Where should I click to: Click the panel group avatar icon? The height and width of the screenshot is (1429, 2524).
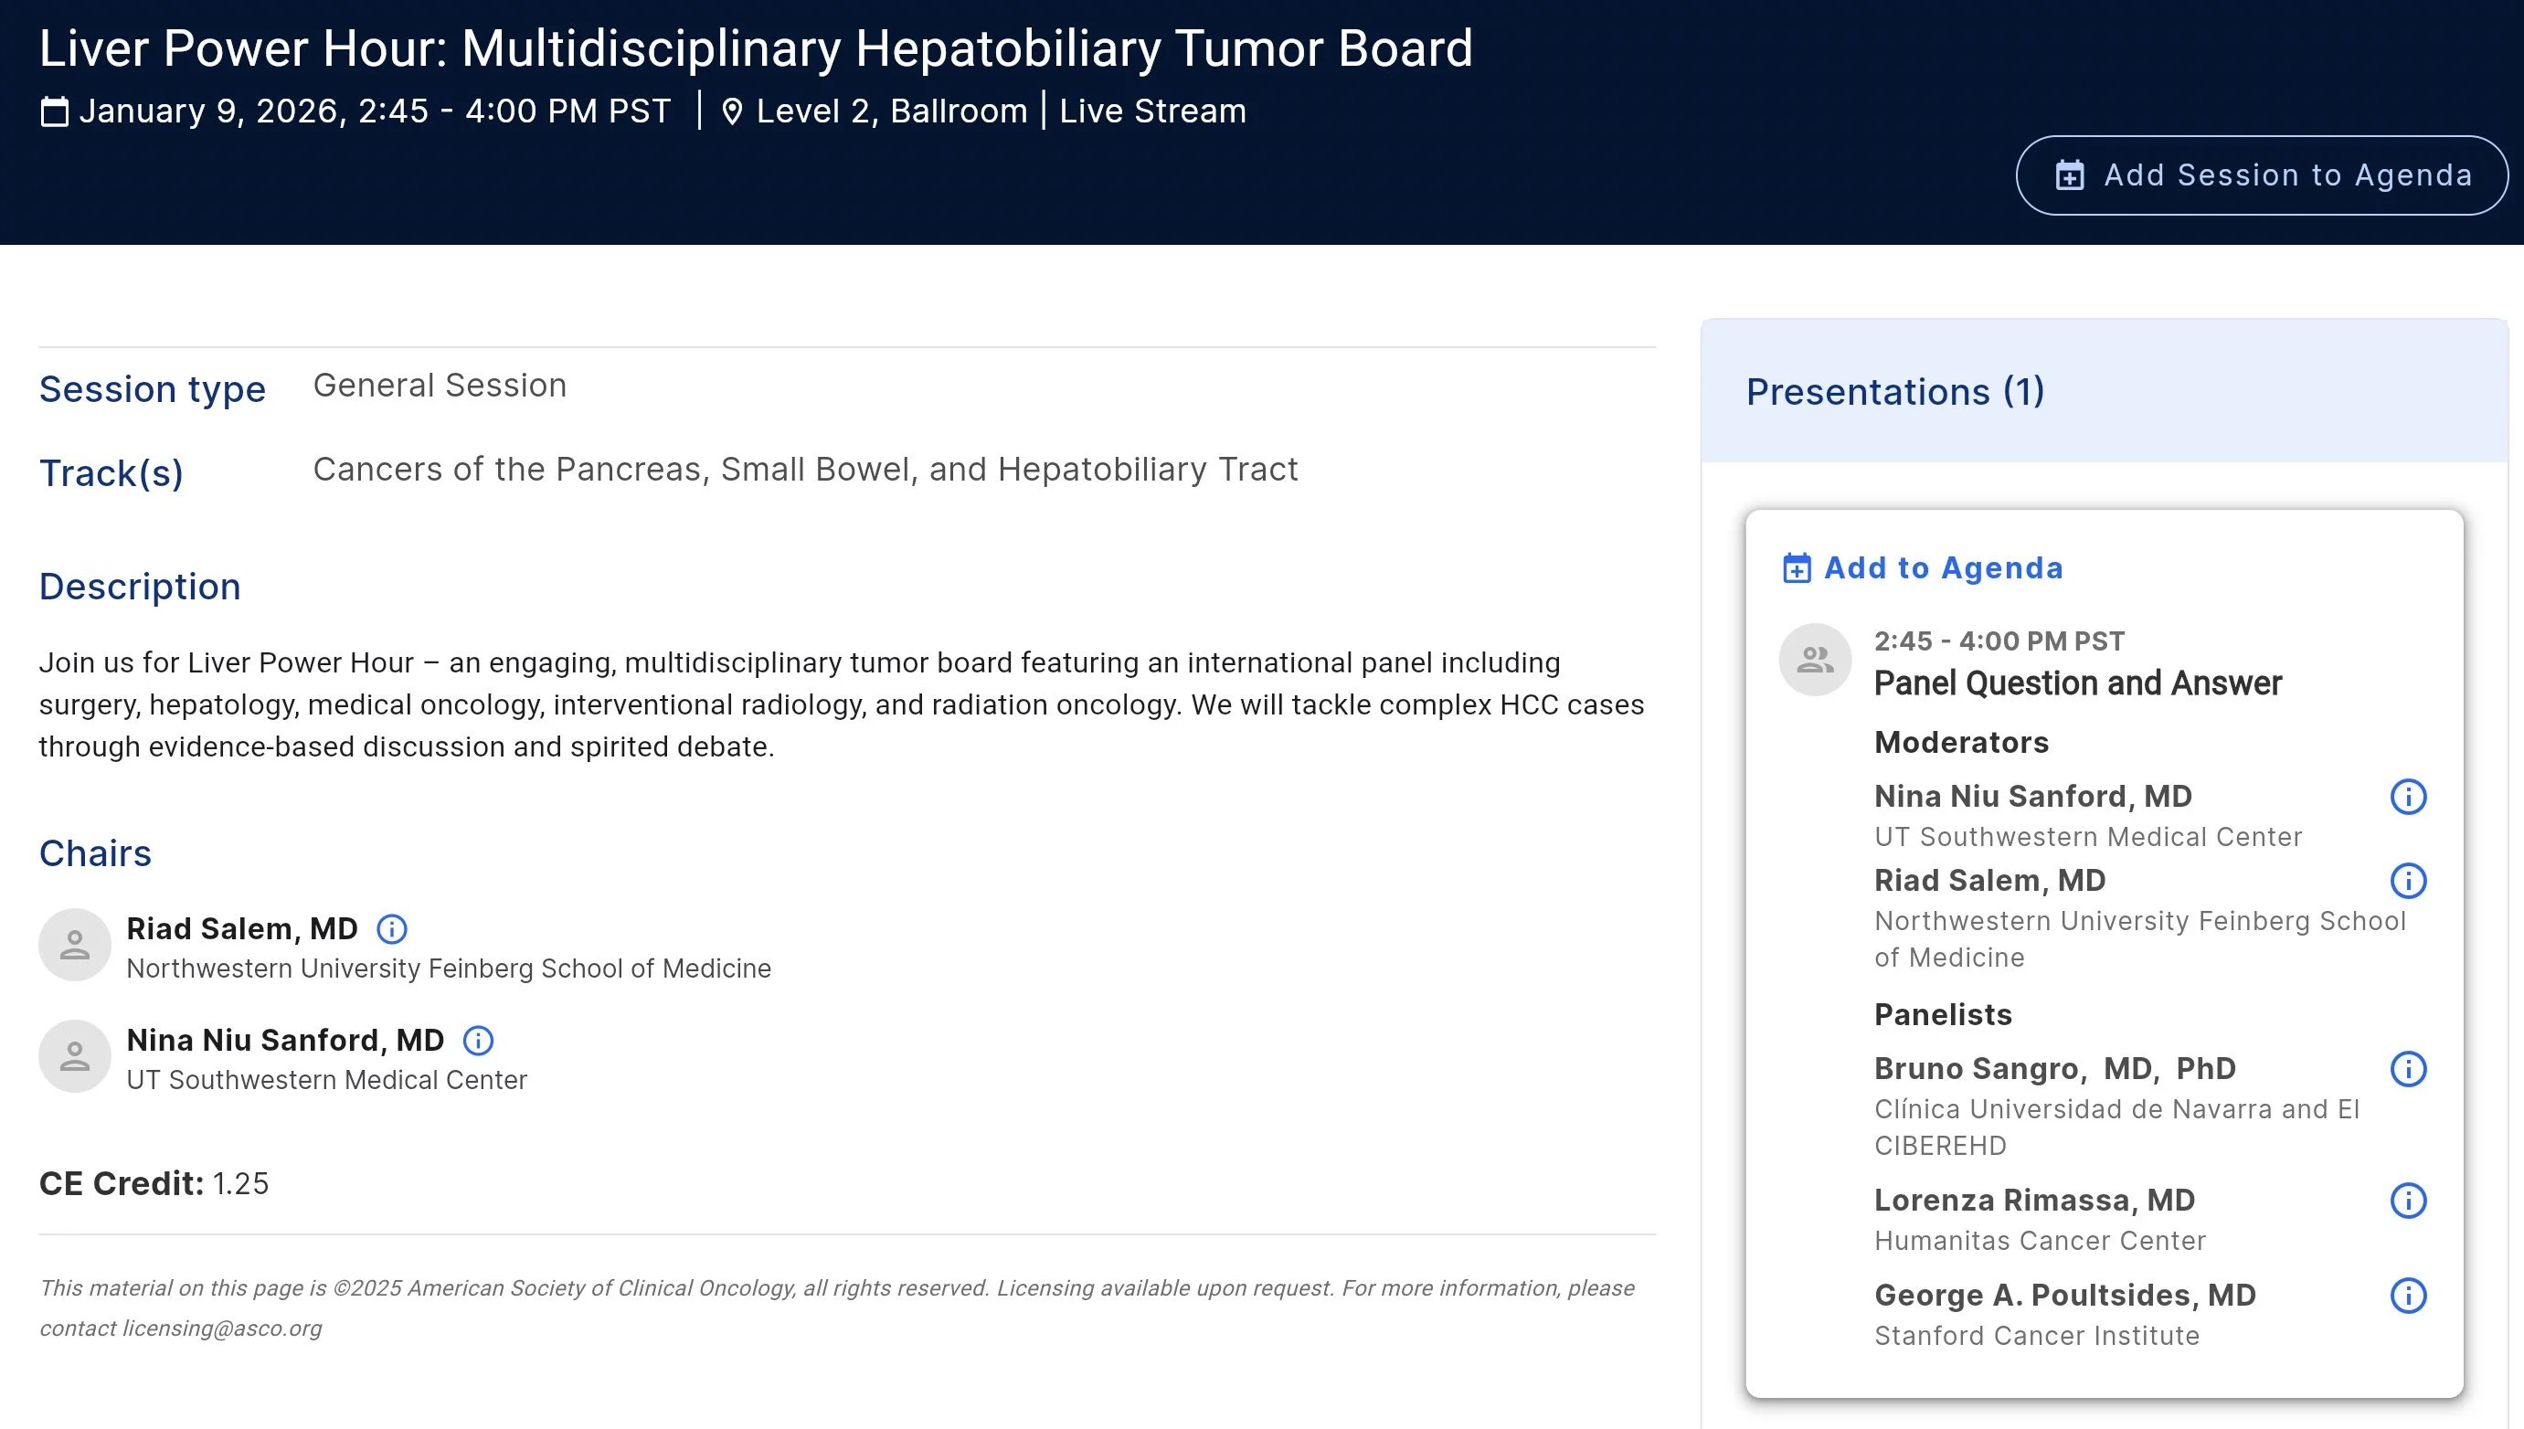point(1815,659)
